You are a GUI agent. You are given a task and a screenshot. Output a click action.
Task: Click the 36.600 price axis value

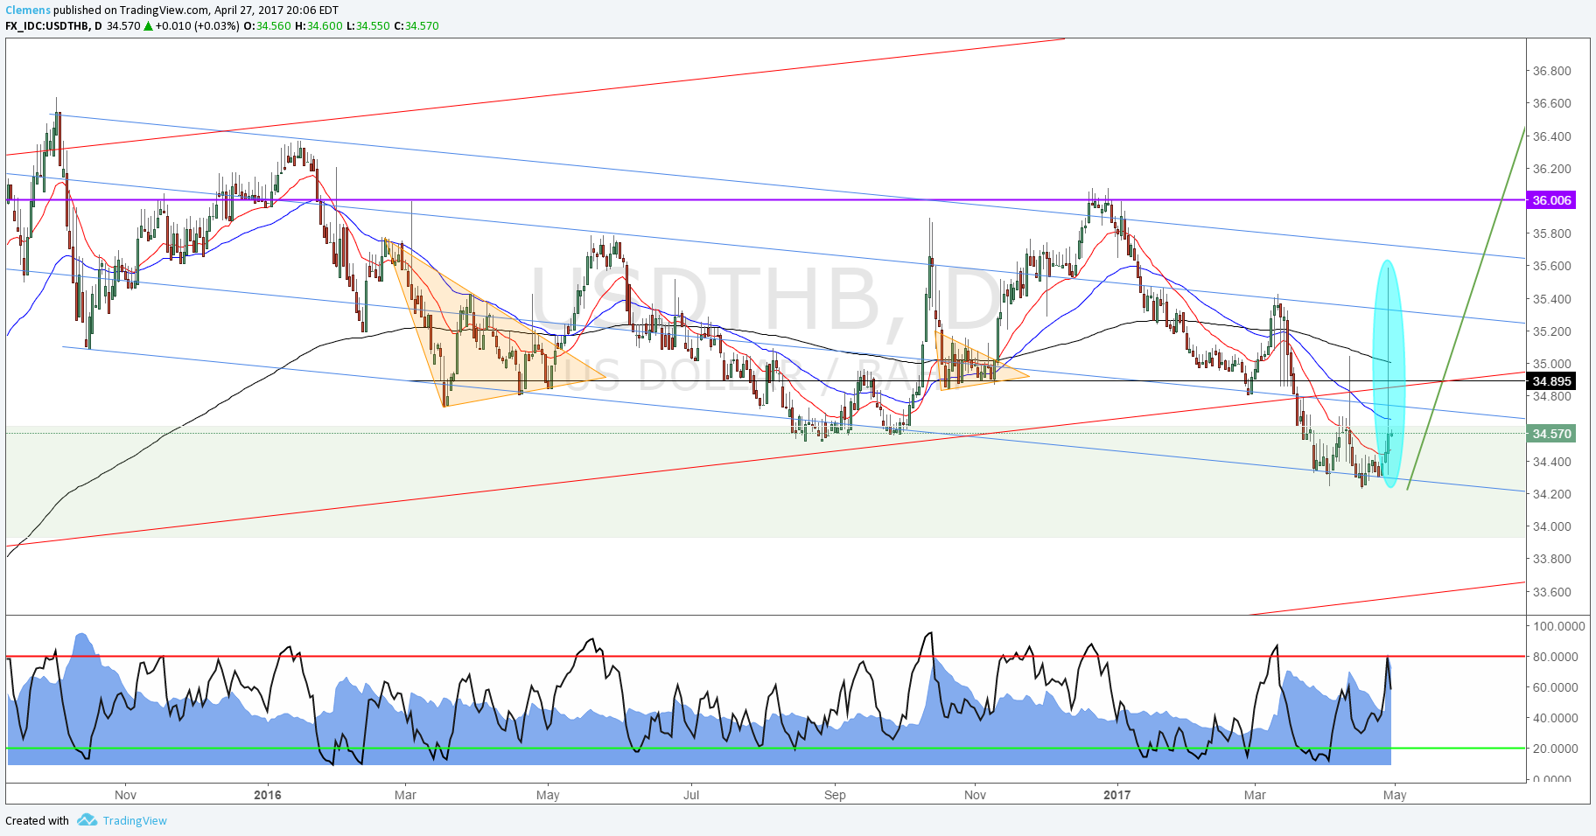coord(1551,103)
